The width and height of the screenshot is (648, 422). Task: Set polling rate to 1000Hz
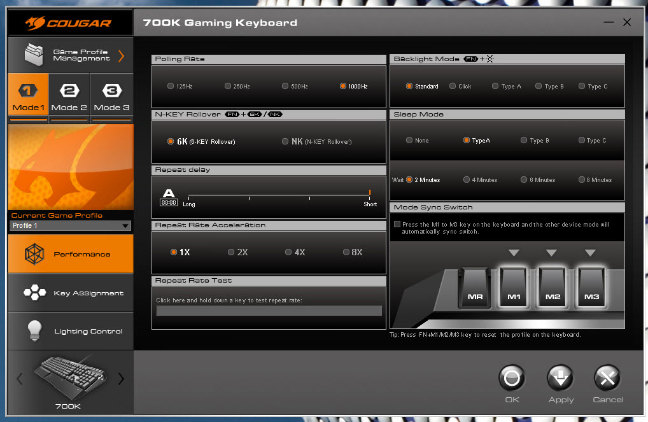click(x=342, y=86)
